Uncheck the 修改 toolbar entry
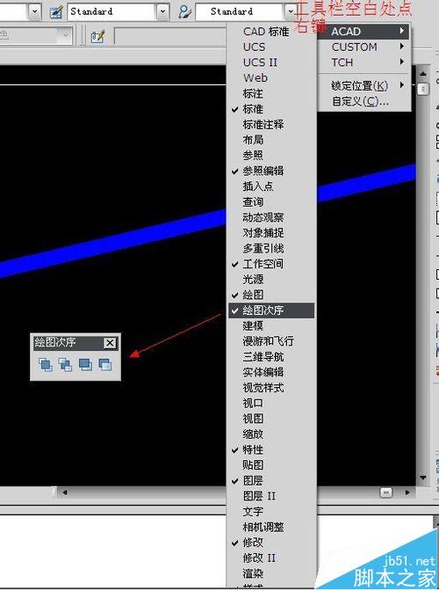Screen dimensions: 439x591 click(271, 543)
